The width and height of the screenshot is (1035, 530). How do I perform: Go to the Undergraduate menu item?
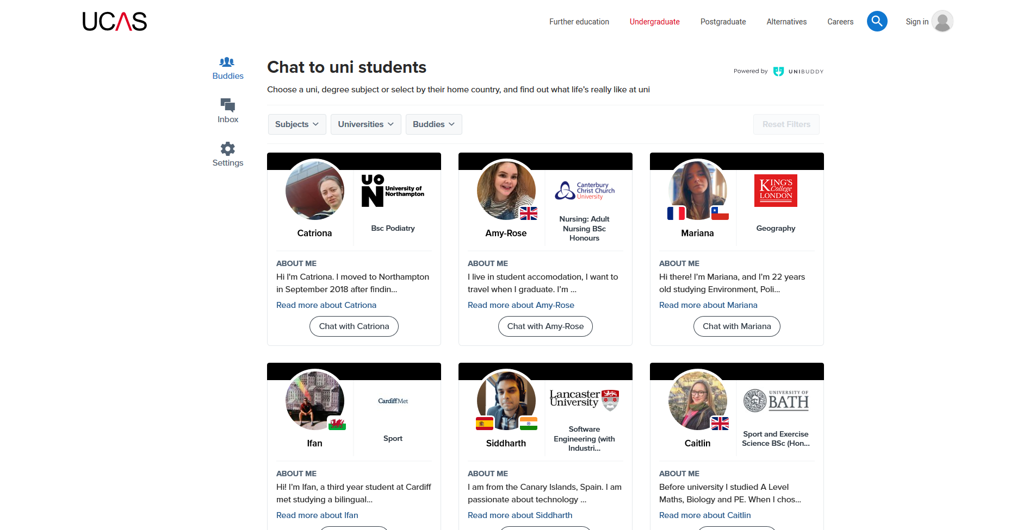(x=654, y=22)
